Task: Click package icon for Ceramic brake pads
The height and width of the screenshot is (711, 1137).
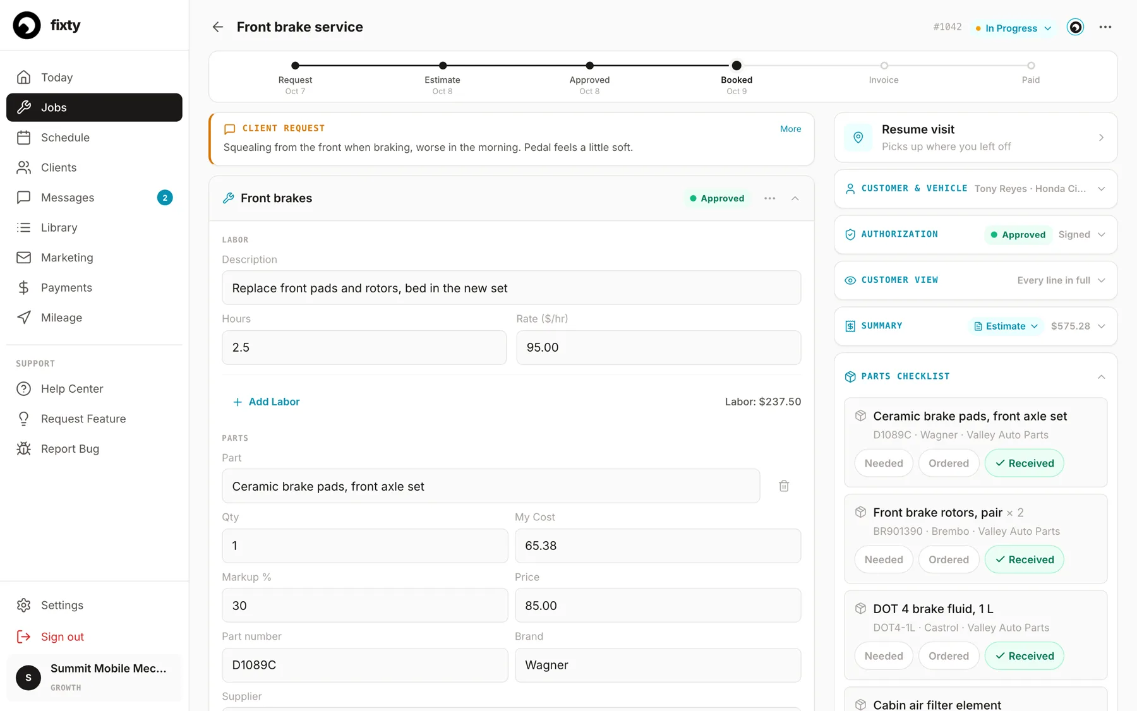Action: click(860, 415)
